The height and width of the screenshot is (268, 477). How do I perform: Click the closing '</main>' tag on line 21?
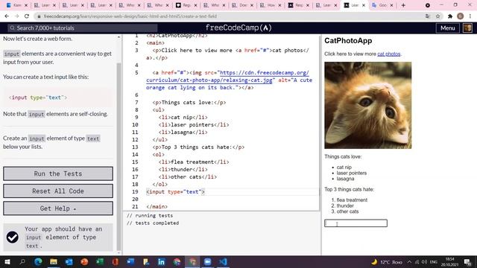click(157, 207)
